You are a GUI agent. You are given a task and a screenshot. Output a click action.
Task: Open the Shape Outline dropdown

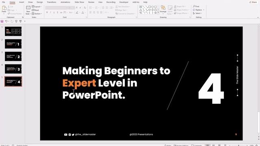coord(181,10)
